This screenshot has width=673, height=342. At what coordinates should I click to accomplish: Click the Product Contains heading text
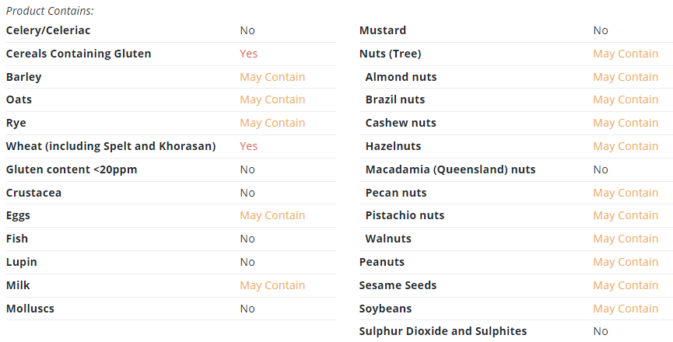coord(50,11)
